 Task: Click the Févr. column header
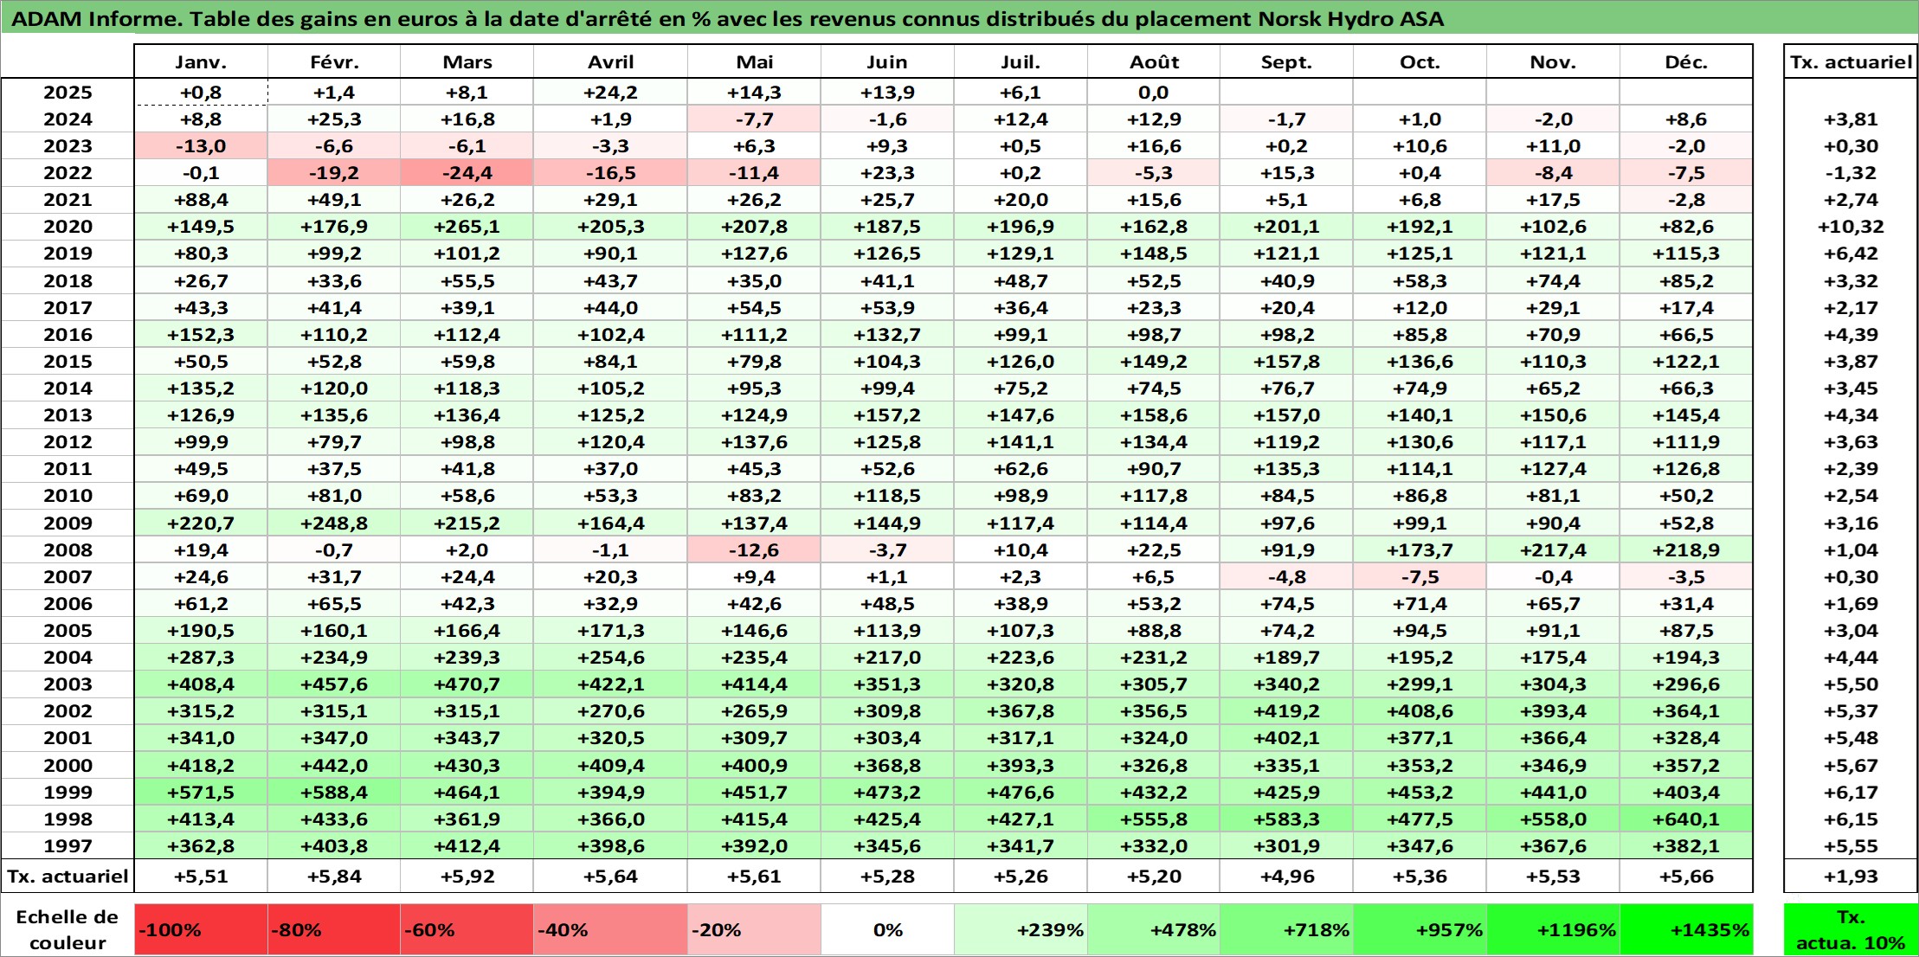coord(334,61)
